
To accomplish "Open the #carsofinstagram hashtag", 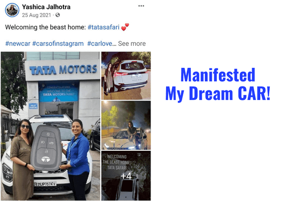I will tap(58, 44).
